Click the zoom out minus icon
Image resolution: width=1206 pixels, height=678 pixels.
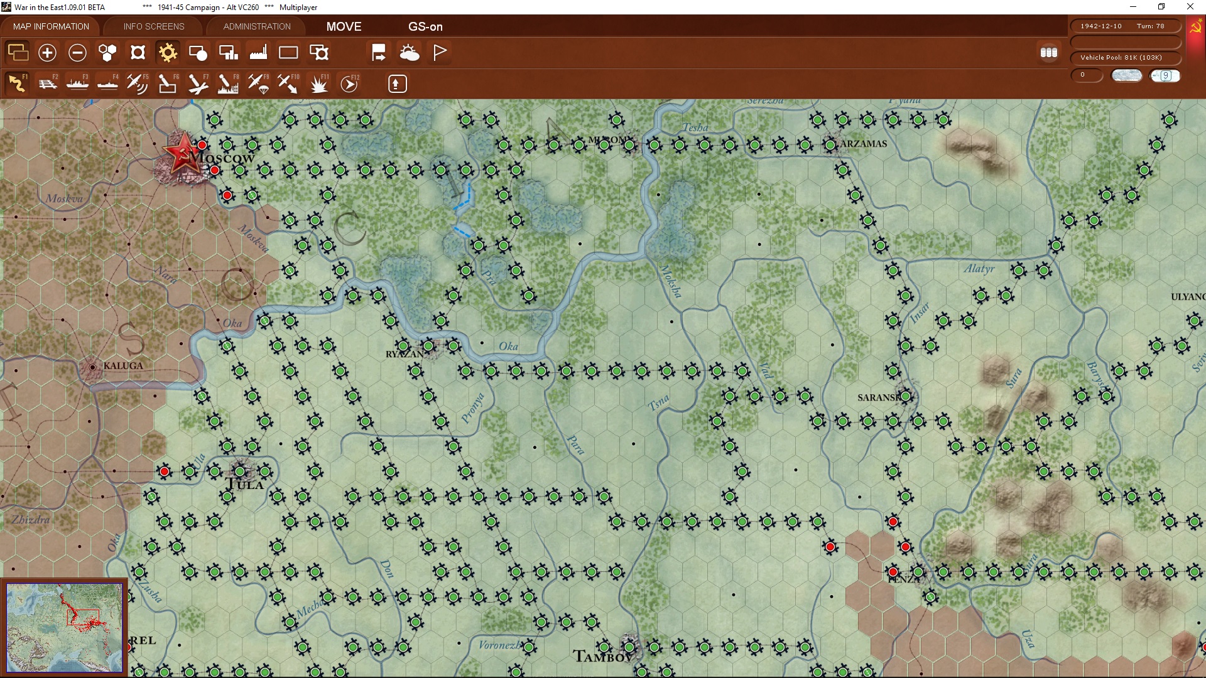(x=77, y=53)
